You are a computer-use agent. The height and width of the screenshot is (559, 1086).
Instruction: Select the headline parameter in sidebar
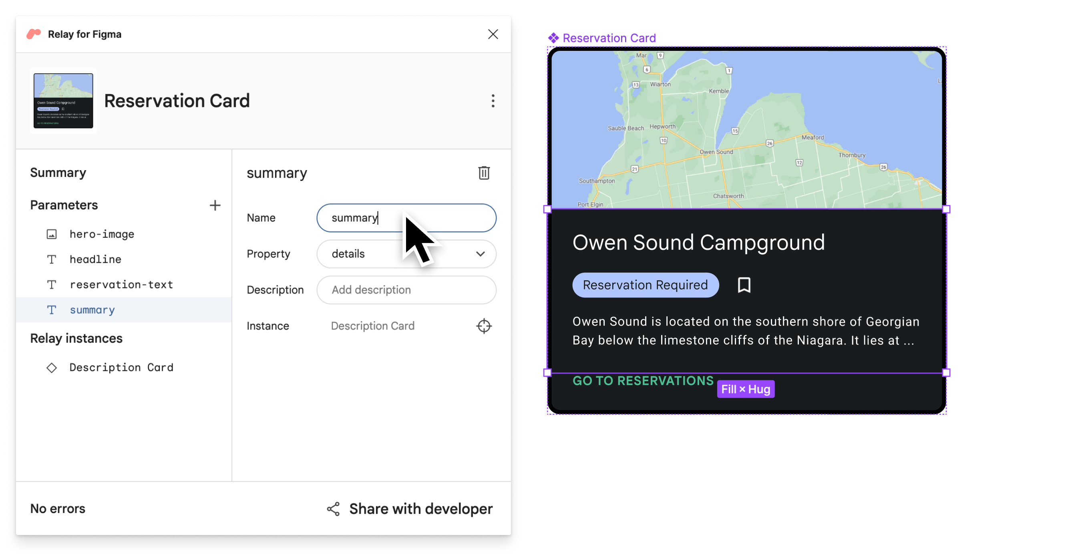click(x=95, y=258)
